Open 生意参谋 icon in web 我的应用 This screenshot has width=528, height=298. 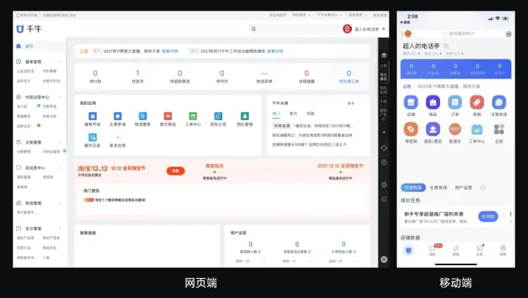118,116
